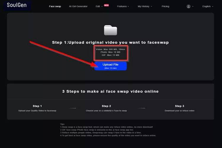Click 'Download your ai reface video' text
Image resolution: width=222 pixels, height=148 pixels.
180,111
